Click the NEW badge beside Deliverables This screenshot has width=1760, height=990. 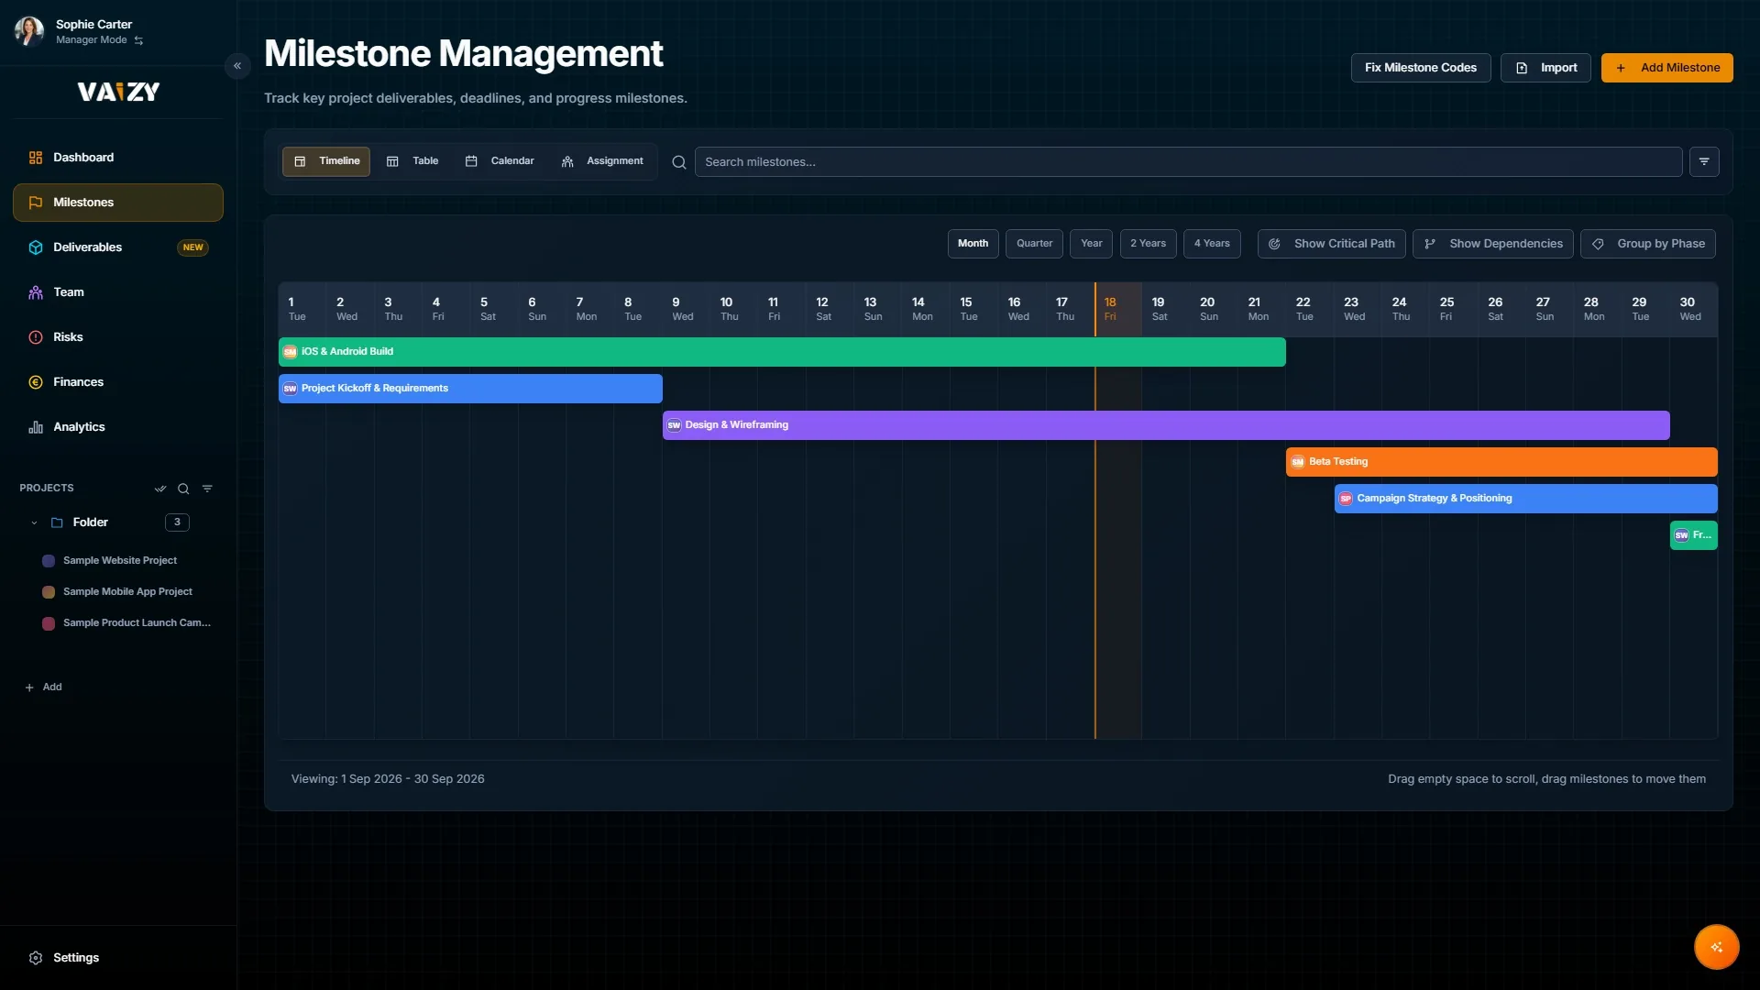click(x=192, y=247)
